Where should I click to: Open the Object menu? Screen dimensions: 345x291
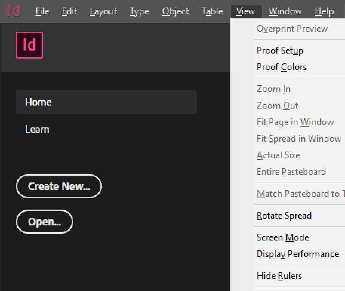click(x=176, y=12)
